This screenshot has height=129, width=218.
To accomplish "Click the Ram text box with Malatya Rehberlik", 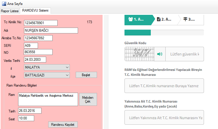I will [48, 99].
